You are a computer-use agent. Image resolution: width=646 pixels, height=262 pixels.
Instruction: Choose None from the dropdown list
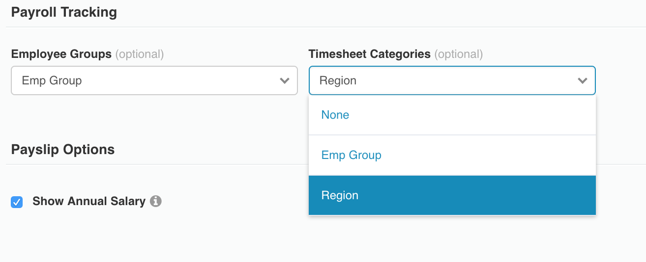(x=335, y=115)
